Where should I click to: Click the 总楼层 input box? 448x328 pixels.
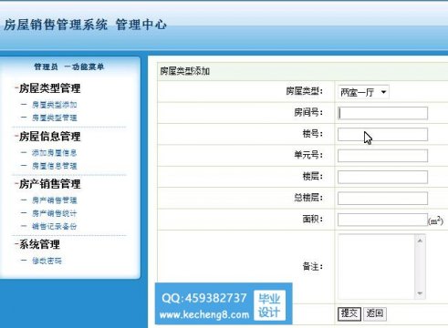click(382, 198)
